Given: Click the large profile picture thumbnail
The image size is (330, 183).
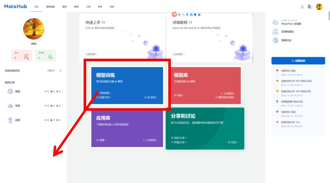Looking at the screenshot, I should pos(34,29).
